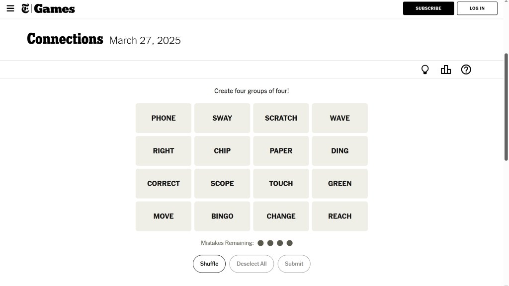The height and width of the screenshot is (286, 509).
Task: Pick the GREEN word tile
Action: coord(339,183)
